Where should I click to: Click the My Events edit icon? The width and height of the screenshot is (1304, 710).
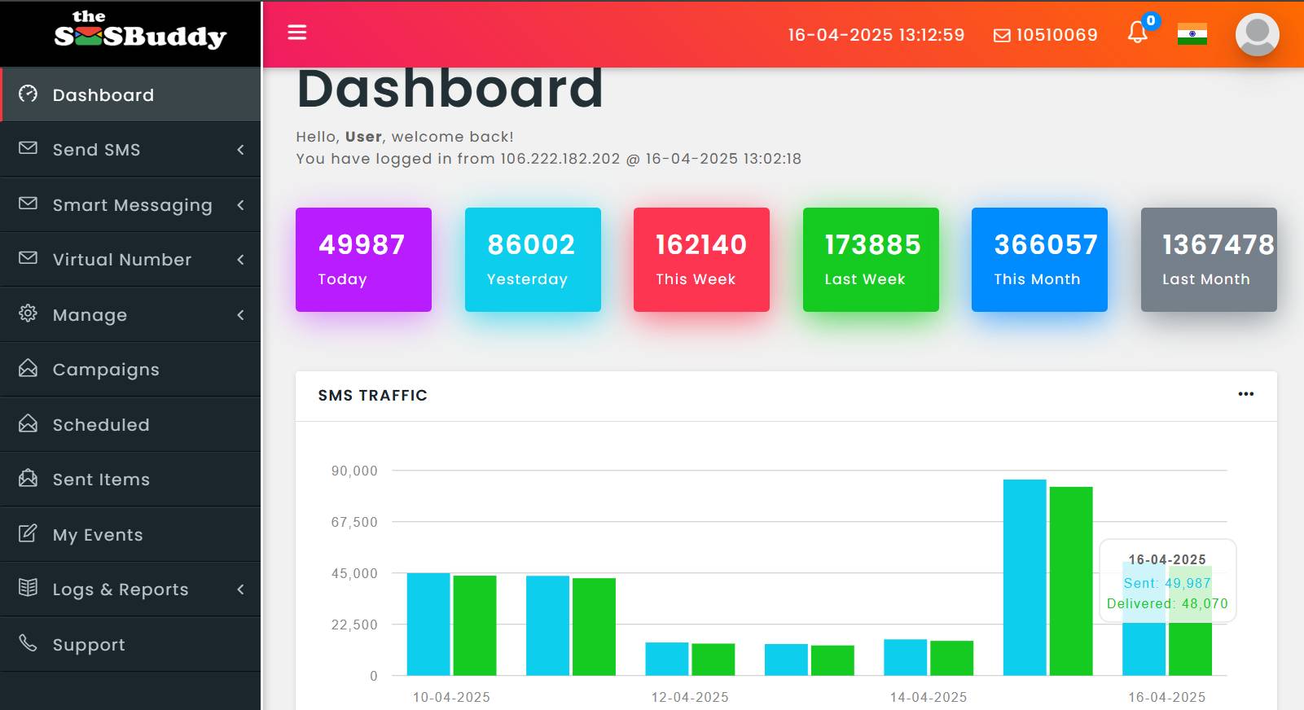point(28,534)
